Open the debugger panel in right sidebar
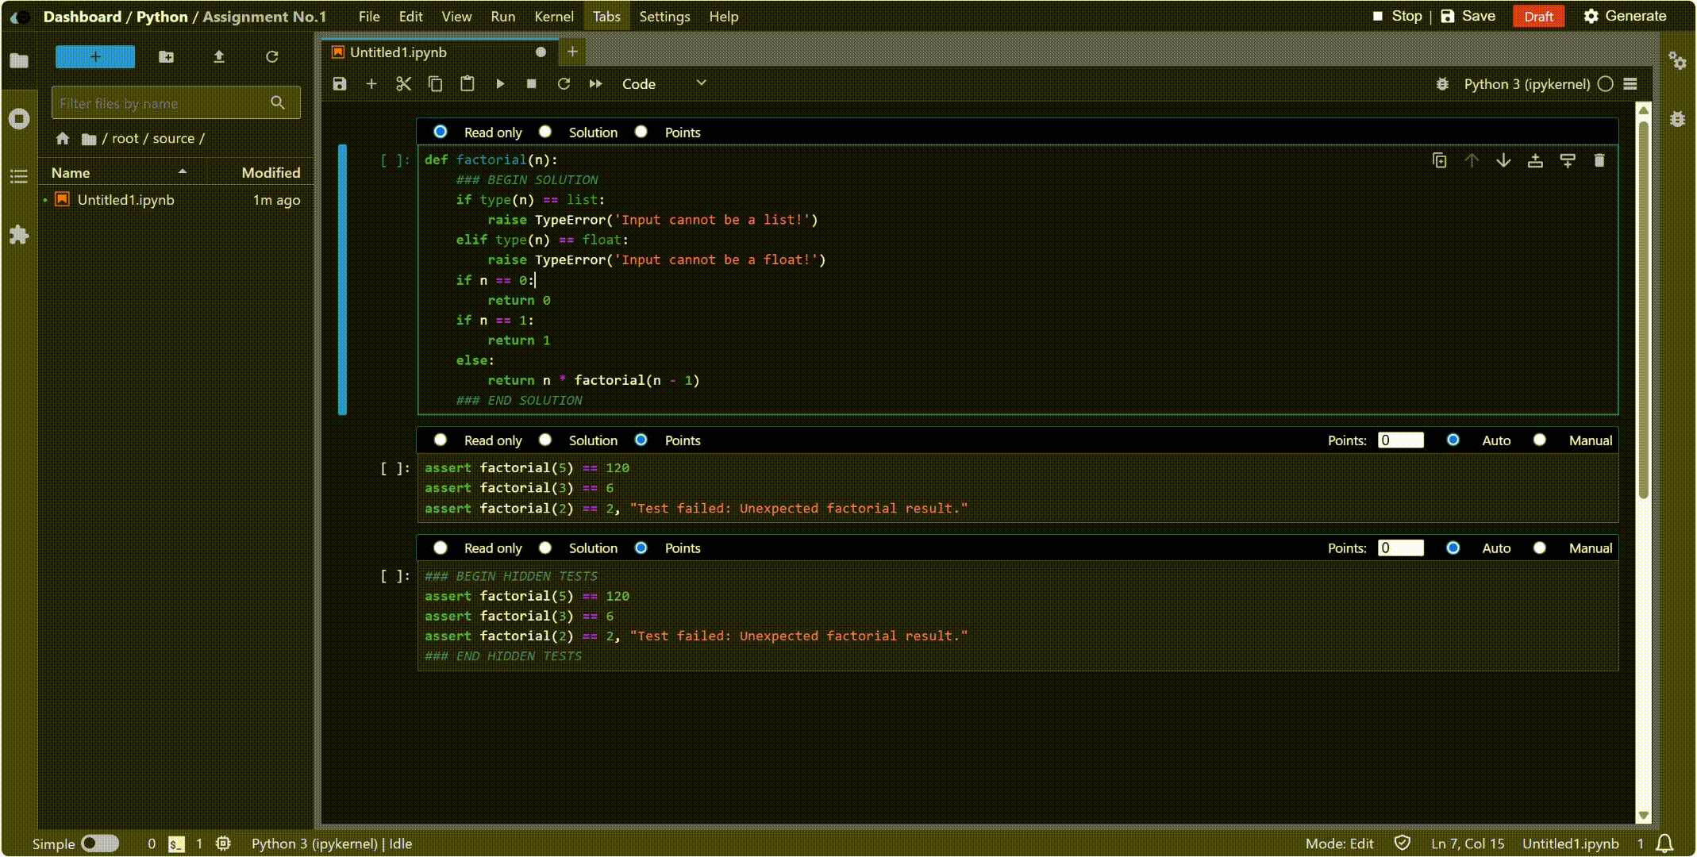1697x857 pixels. click(x=1677, y=119)
